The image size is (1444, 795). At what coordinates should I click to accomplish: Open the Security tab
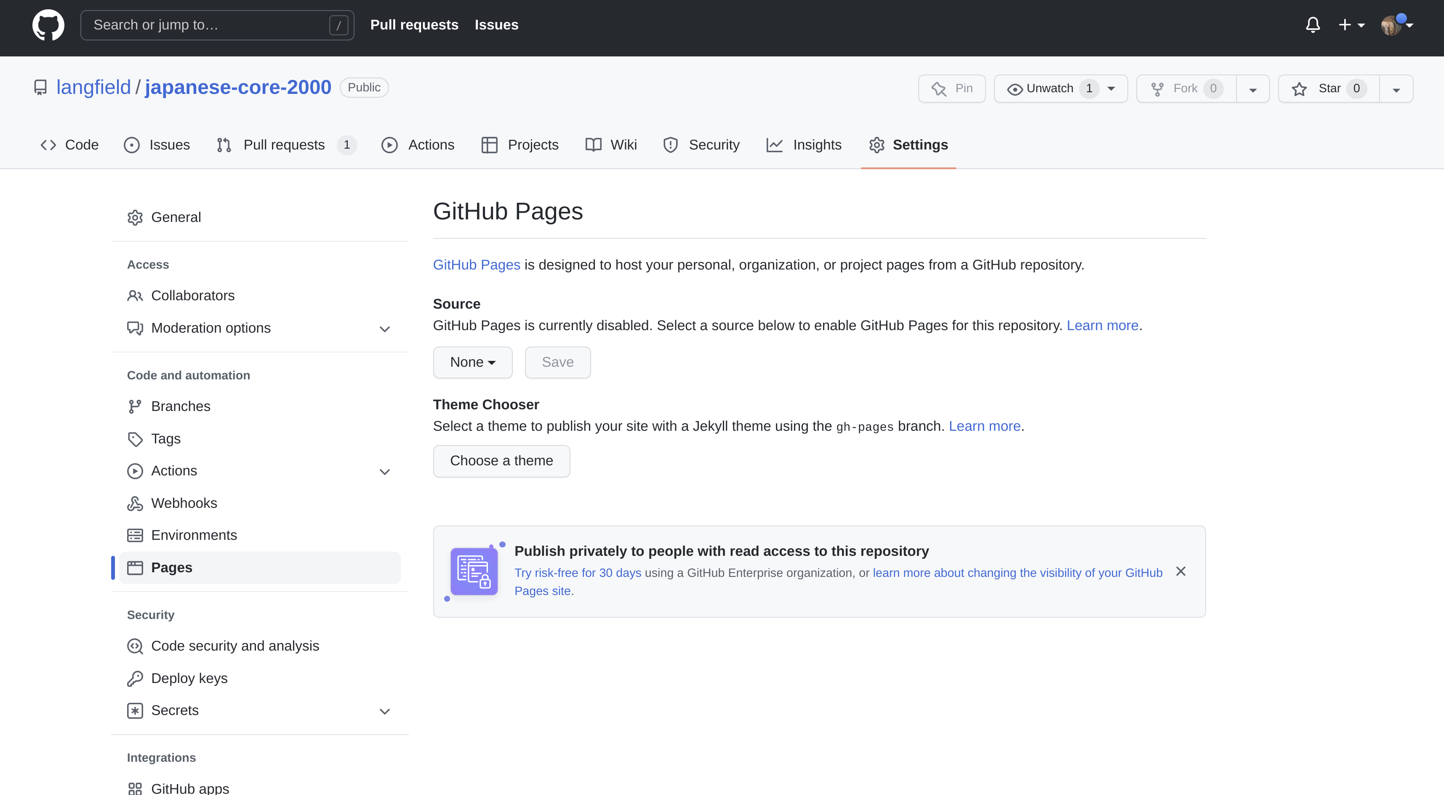click(701, 145)
